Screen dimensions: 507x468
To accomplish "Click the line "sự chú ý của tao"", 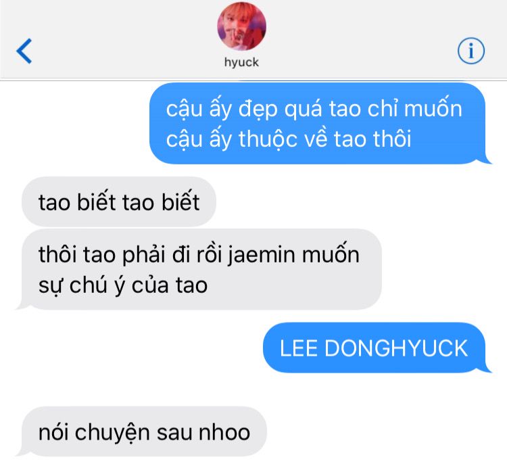I will point(123,285).
